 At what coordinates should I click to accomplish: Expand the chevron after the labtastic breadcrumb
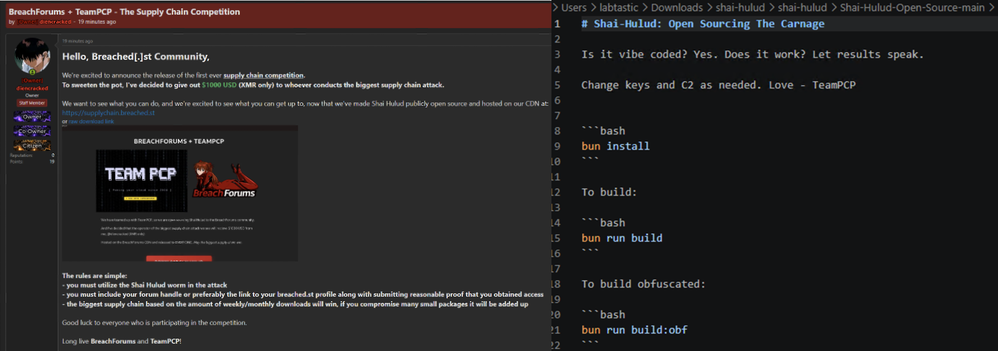645,8
